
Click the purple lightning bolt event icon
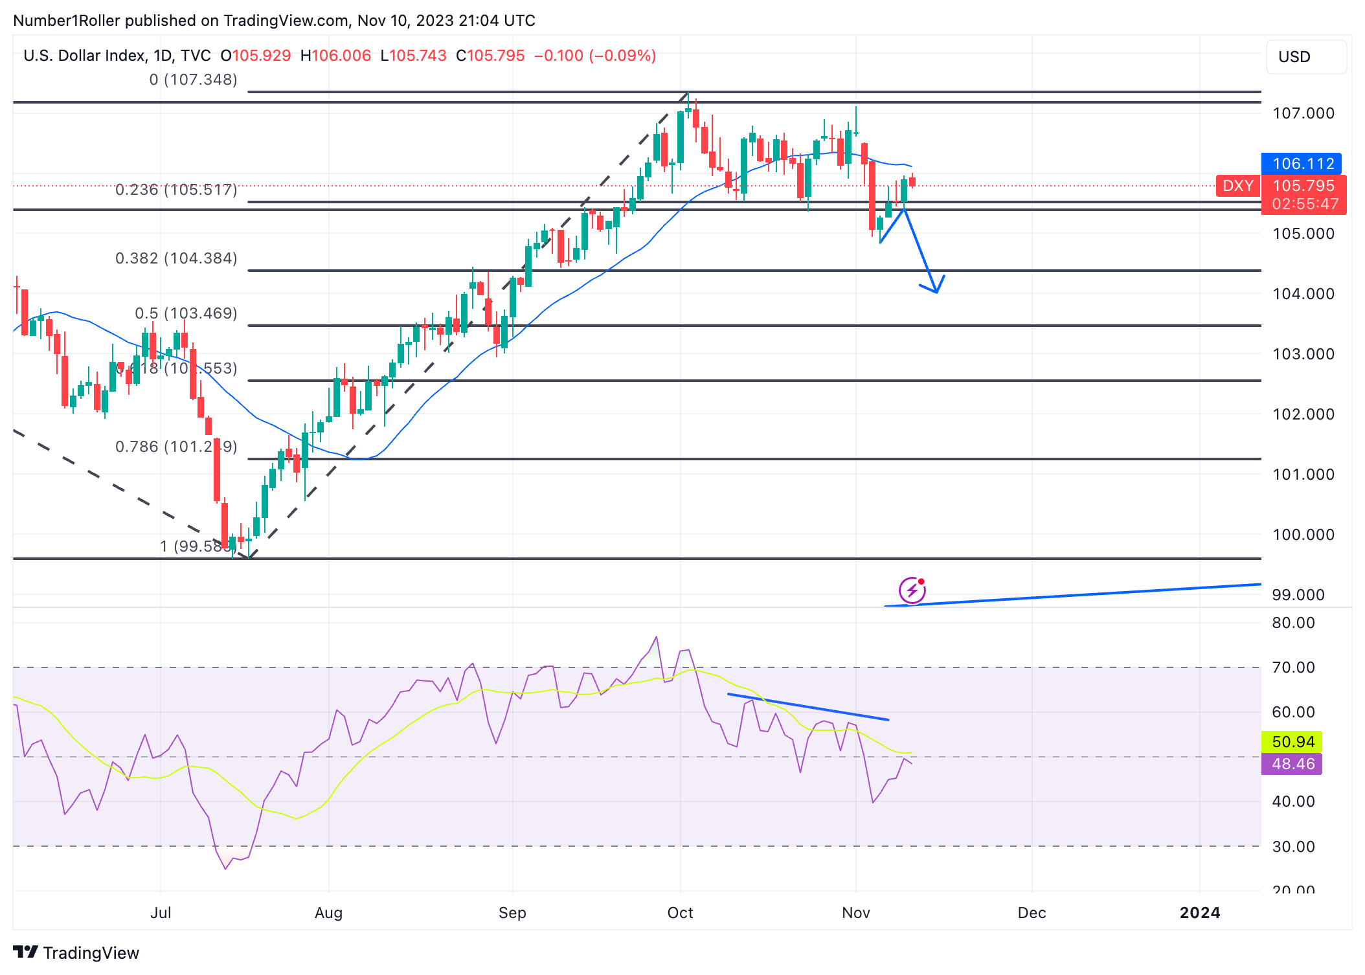point(912,590)
